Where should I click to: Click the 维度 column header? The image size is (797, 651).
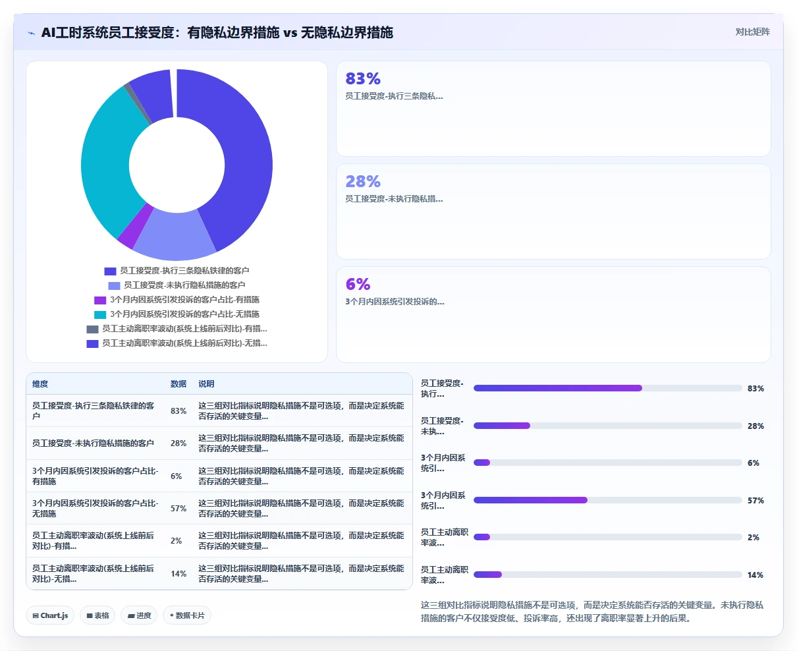point(40,383)
